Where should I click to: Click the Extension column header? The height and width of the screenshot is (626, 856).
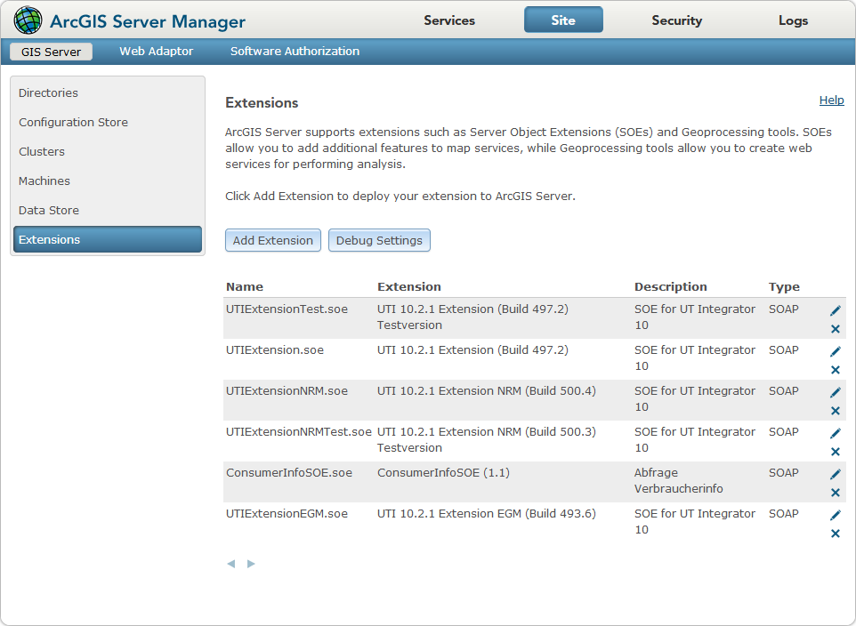click(x=409, y=286)
